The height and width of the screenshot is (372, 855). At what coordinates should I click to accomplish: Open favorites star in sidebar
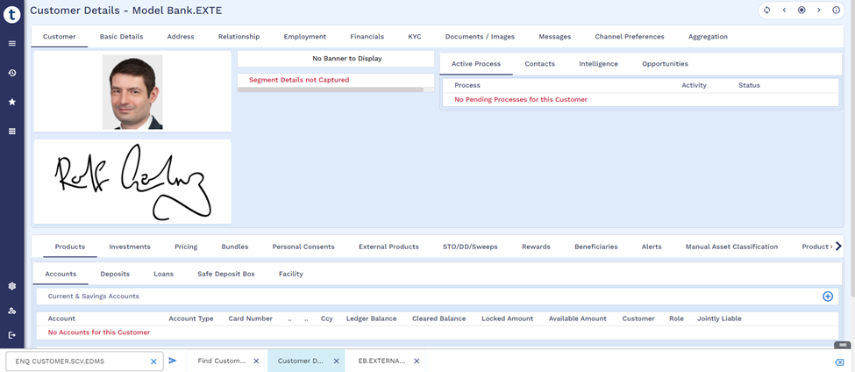12,102
